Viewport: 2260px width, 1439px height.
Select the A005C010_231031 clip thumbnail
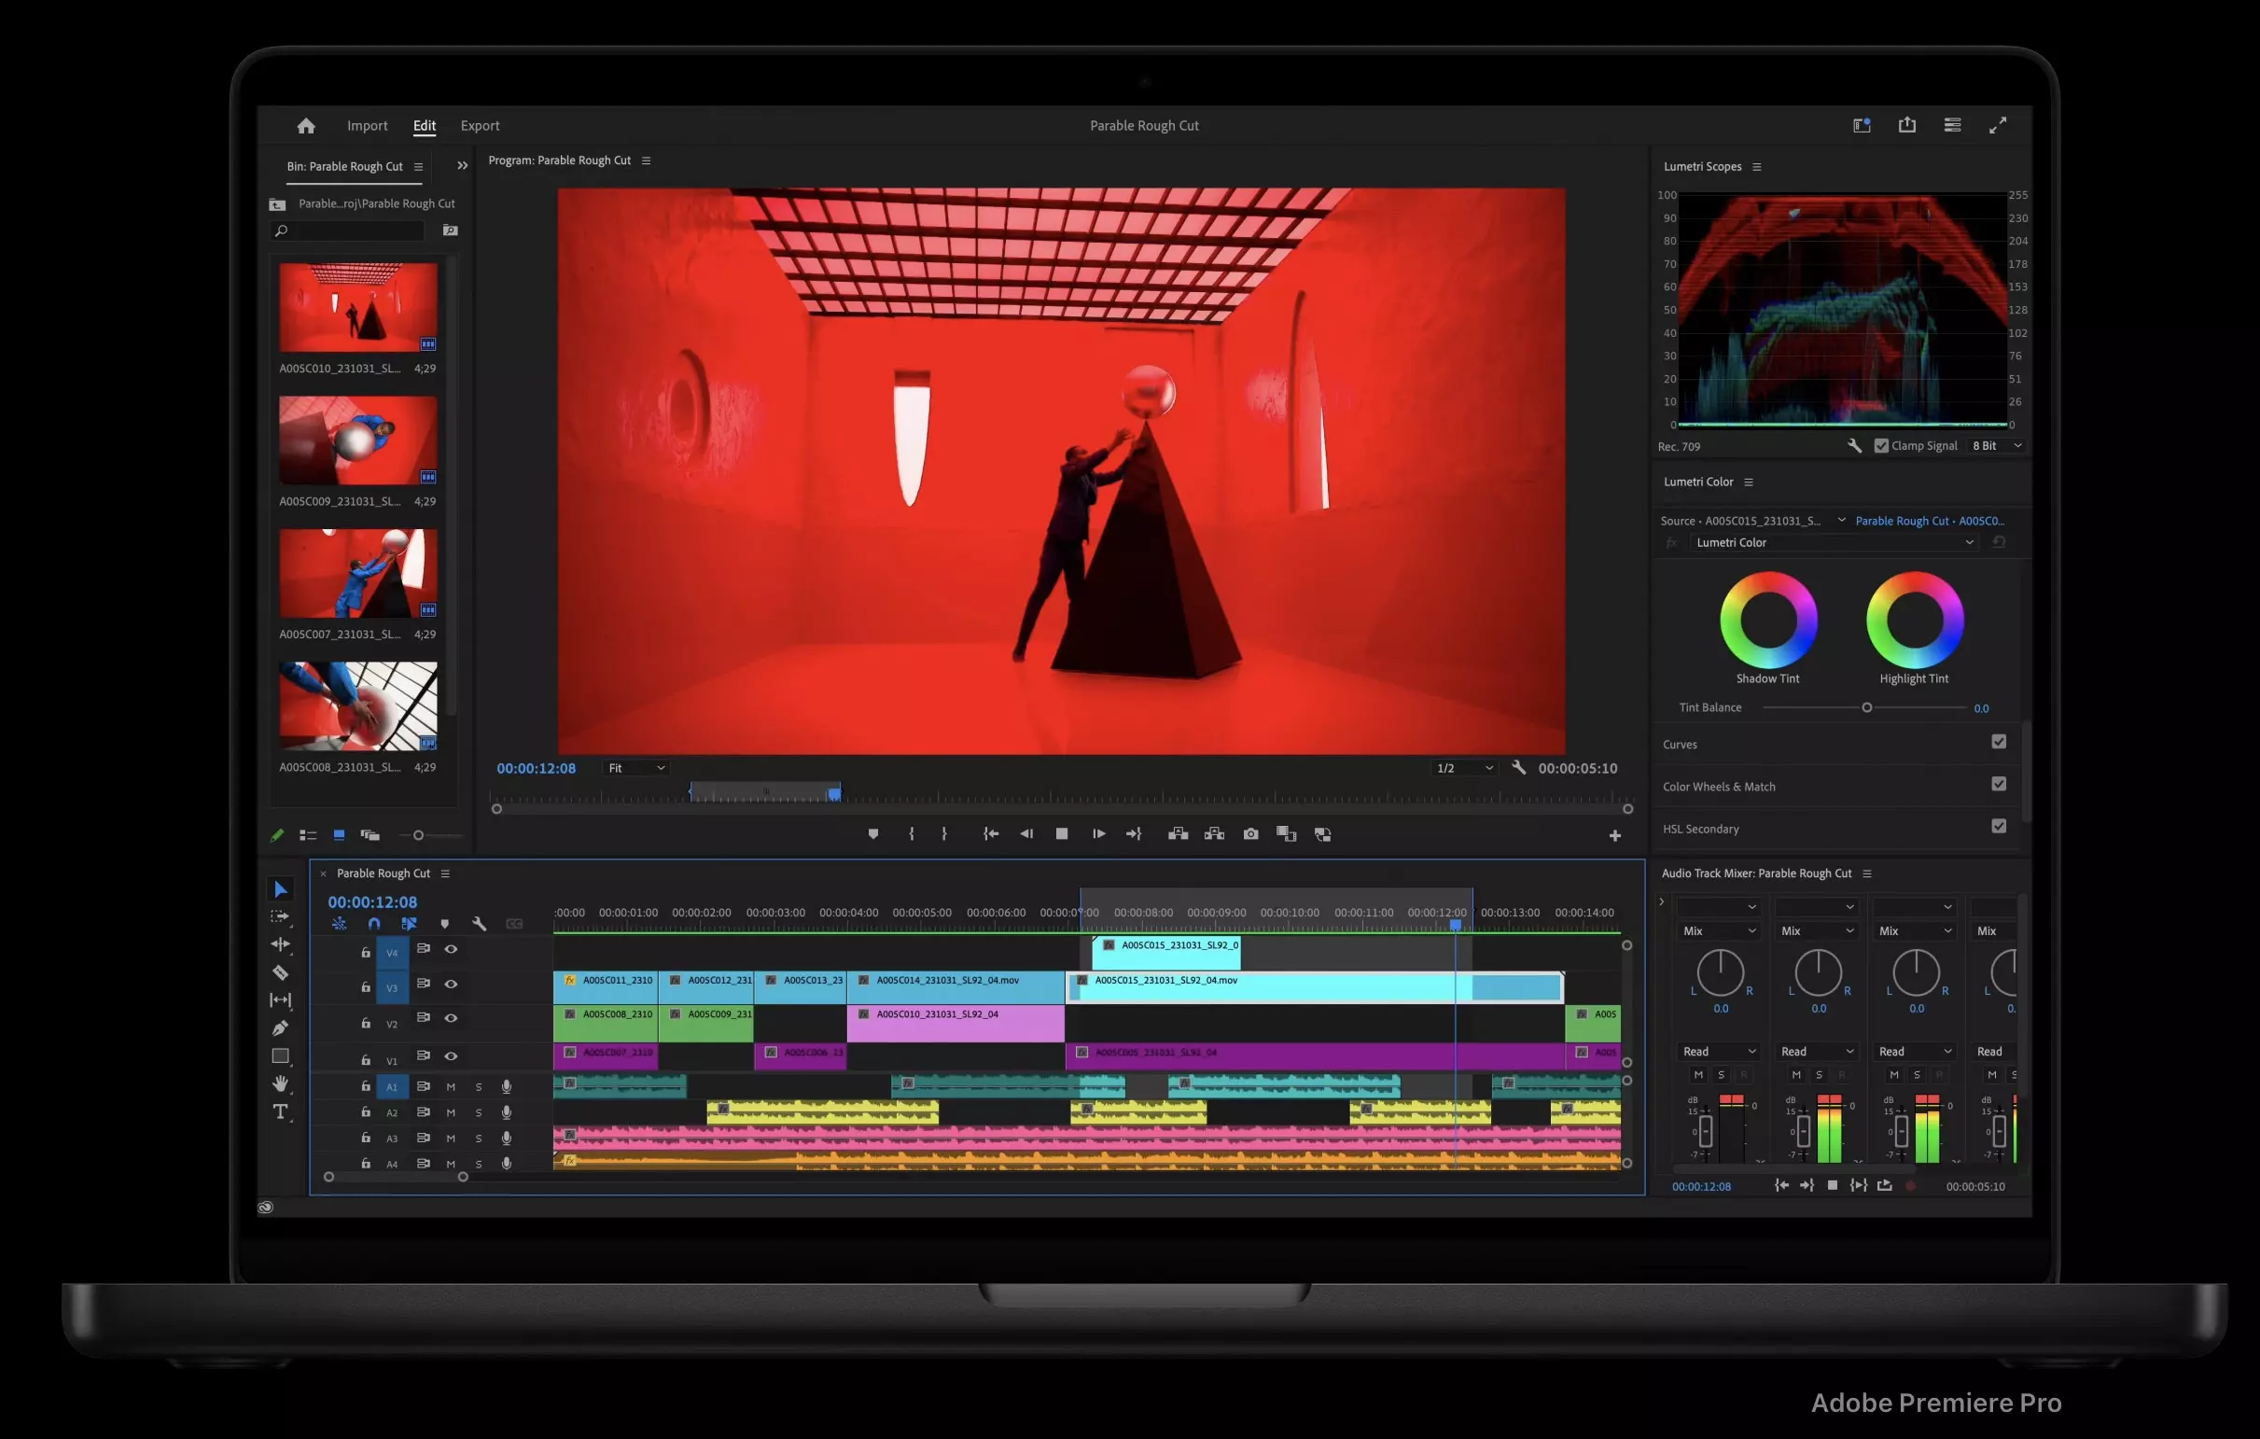tap(357, 307)
